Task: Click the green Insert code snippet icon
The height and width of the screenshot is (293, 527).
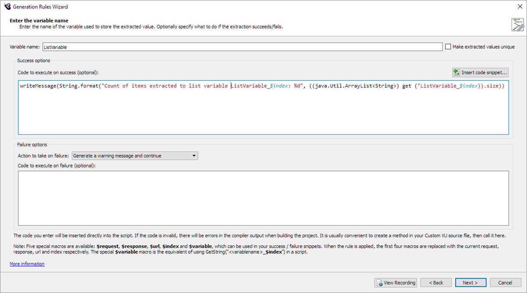Action: point(456,72)
